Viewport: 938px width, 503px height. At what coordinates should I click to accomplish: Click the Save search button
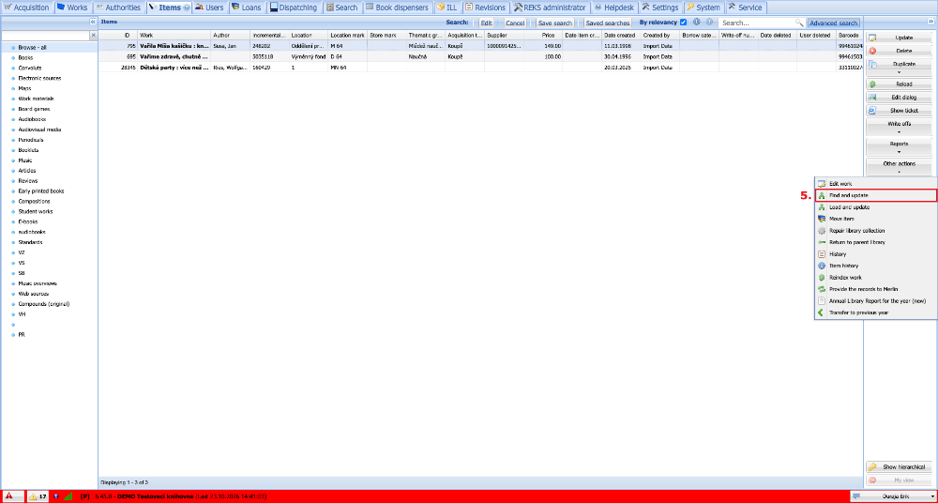[x=554, y=23]
